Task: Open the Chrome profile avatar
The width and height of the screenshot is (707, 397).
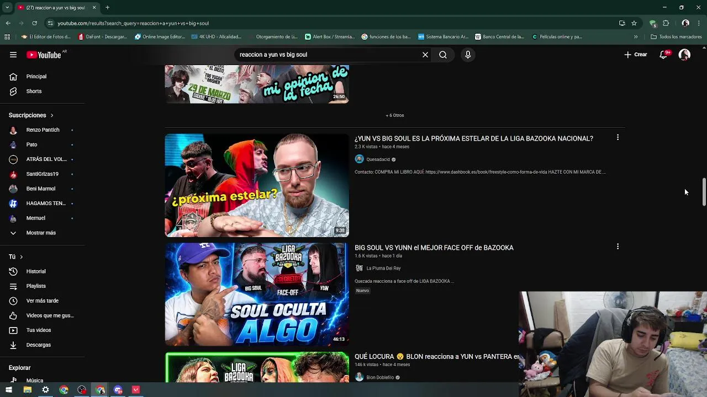Action: click(685, 23)
